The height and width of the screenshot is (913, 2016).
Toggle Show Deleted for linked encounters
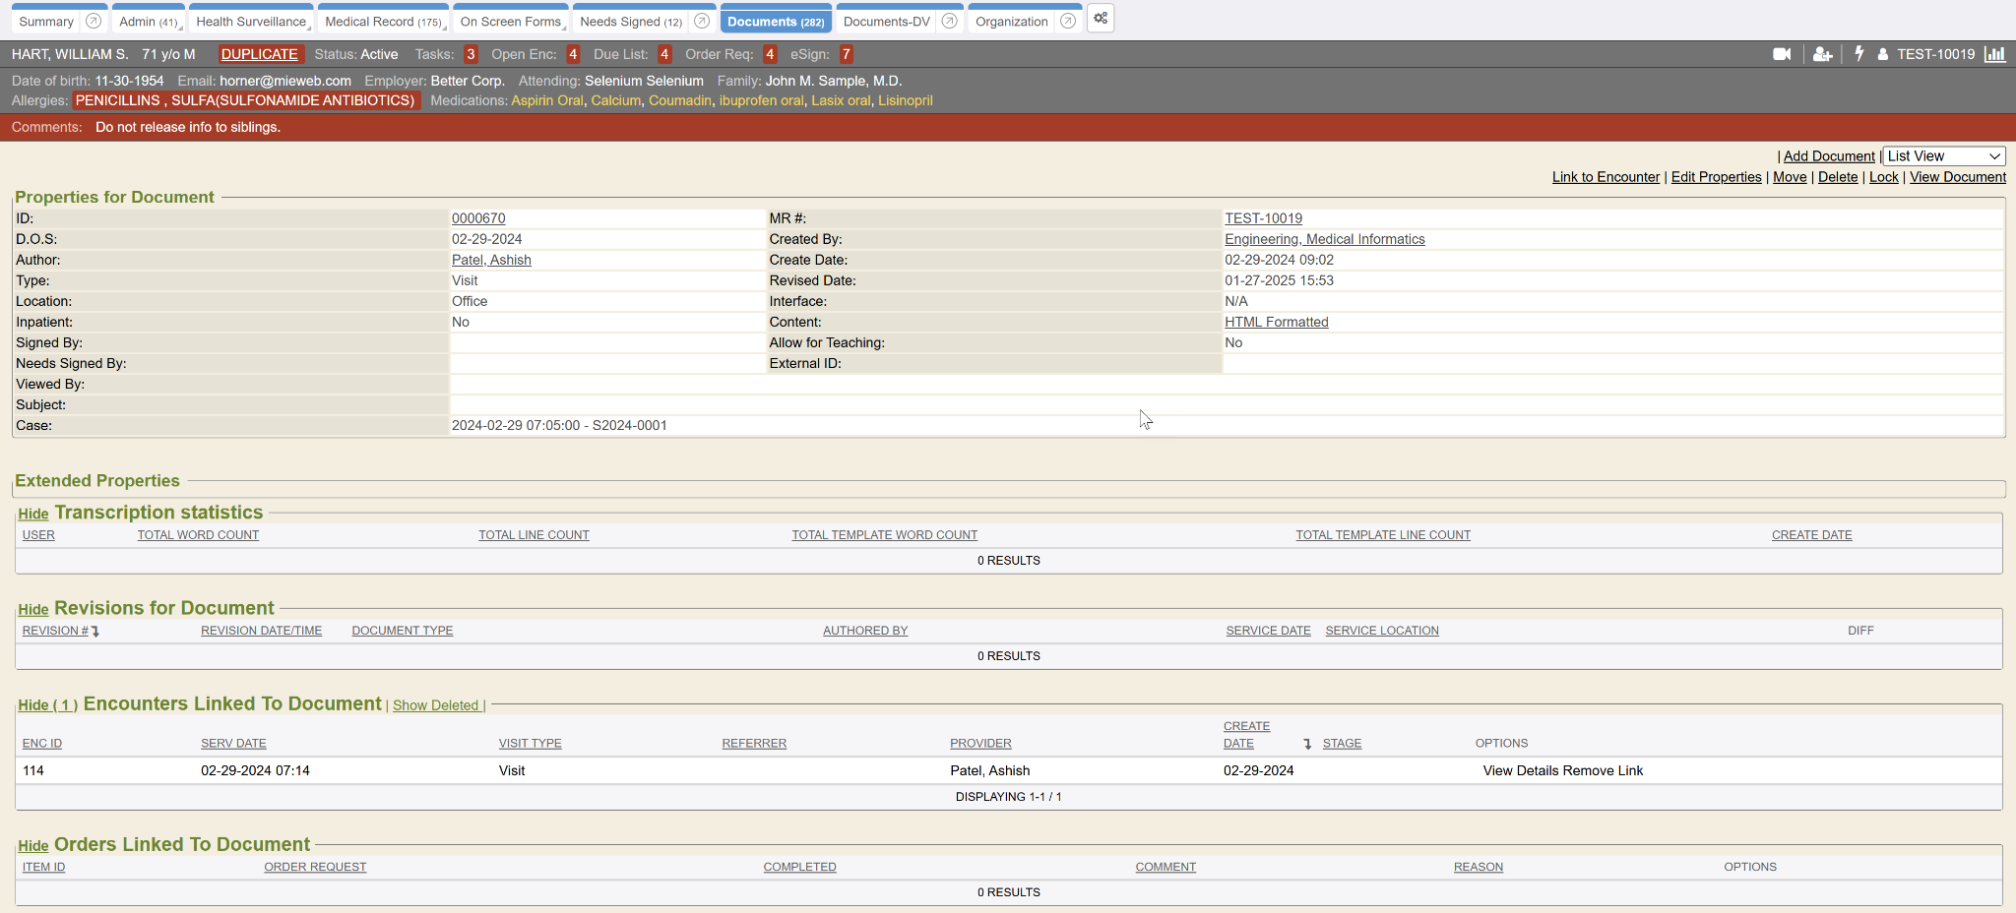[x=435, y=705]
